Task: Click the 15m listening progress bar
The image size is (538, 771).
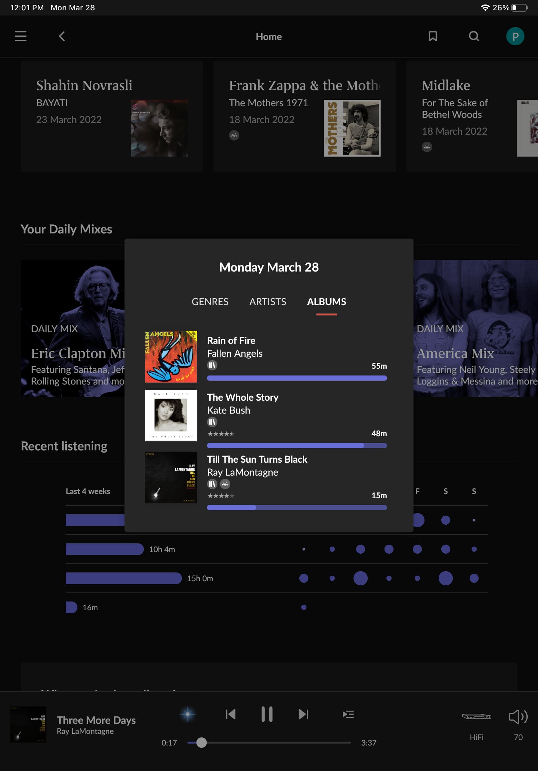Action: coord(297,508)
